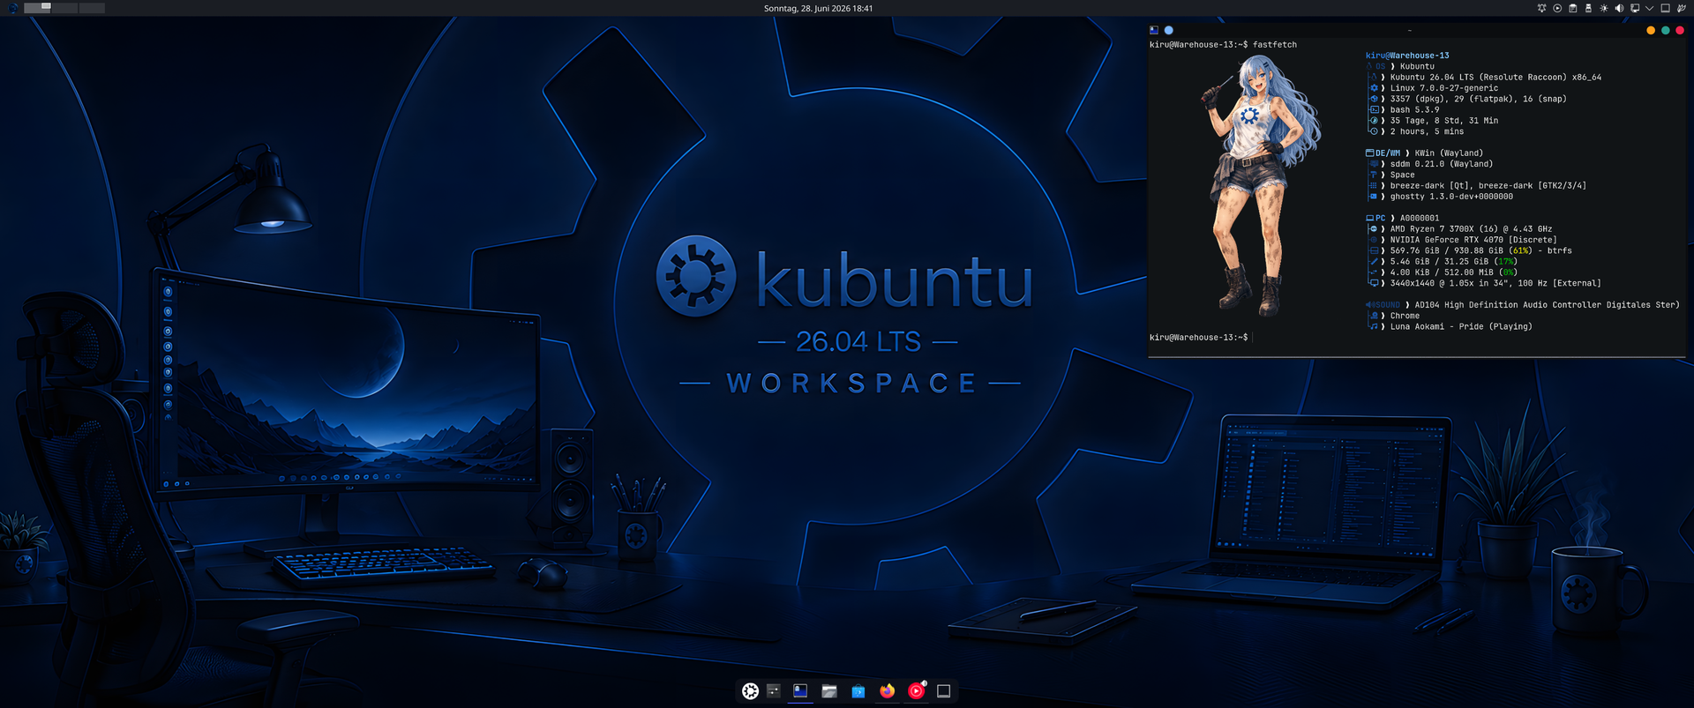Open the wired network tray icon
Viewport: 1694px width, 708px height.
pyautogui.click(x=1635, y=8)
